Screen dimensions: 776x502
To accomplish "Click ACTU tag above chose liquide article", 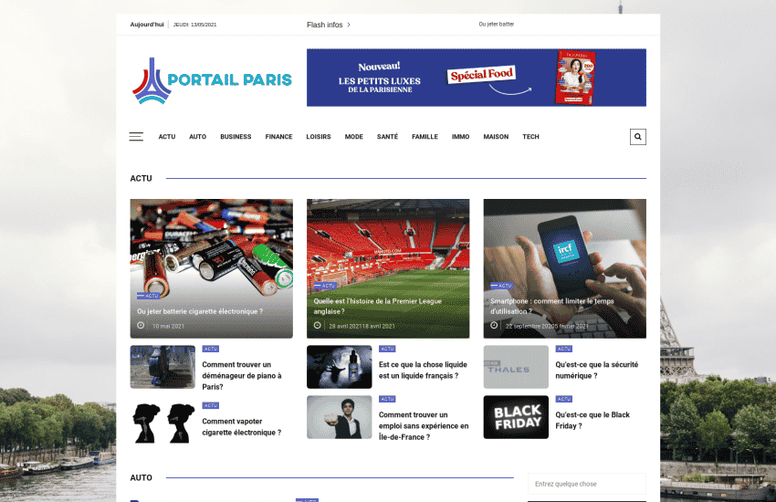I will [x=387, y=349].
